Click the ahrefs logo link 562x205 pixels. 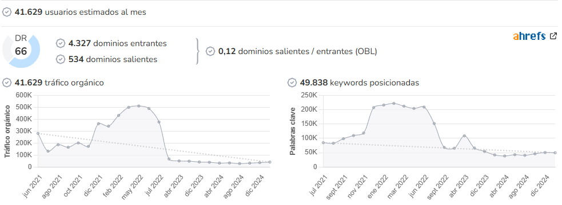coord(529,36)
